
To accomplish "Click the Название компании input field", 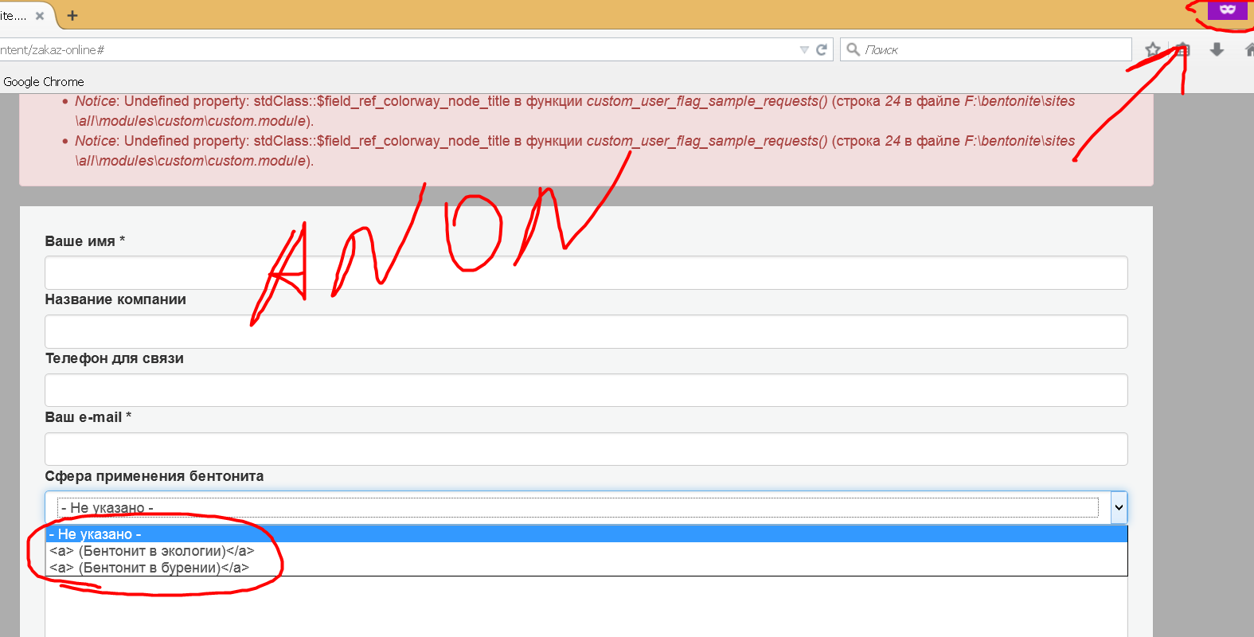I will click(x=586, y=331).
